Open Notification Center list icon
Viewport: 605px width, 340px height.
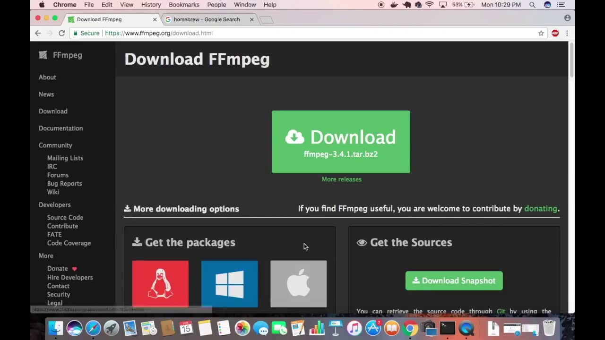tap(561, 5)
